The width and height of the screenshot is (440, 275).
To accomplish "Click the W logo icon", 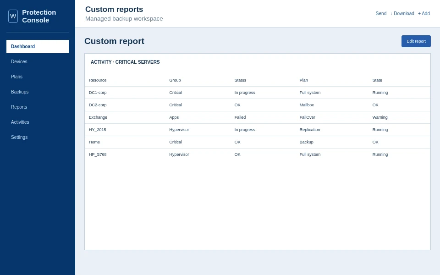I will [x=13, y=16].
